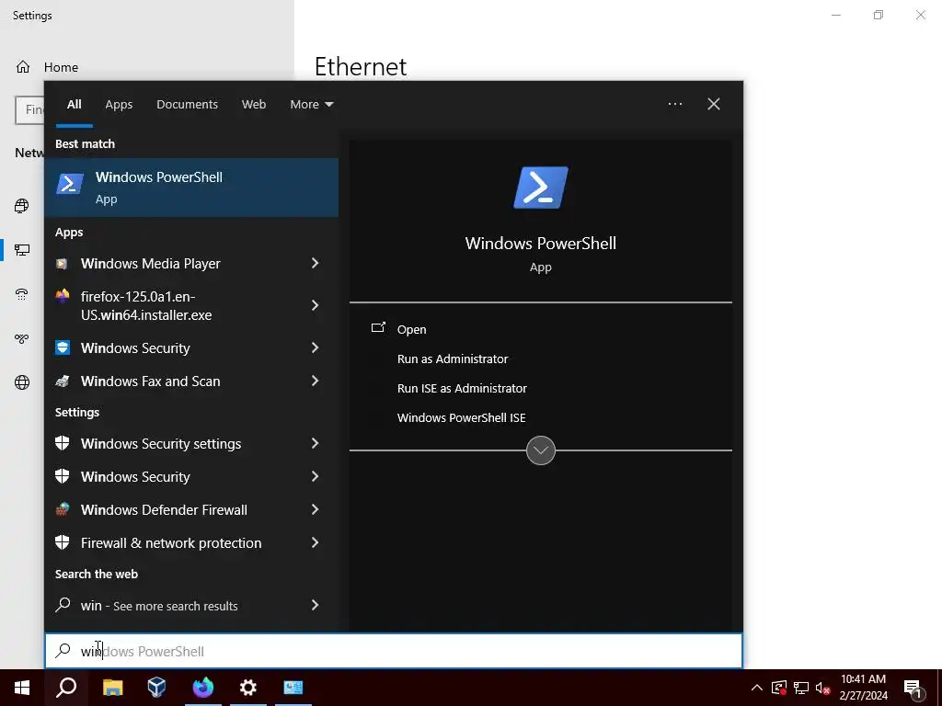
Task: Click the large PowerShell icon in the preview pane
Action: (541, 188)
